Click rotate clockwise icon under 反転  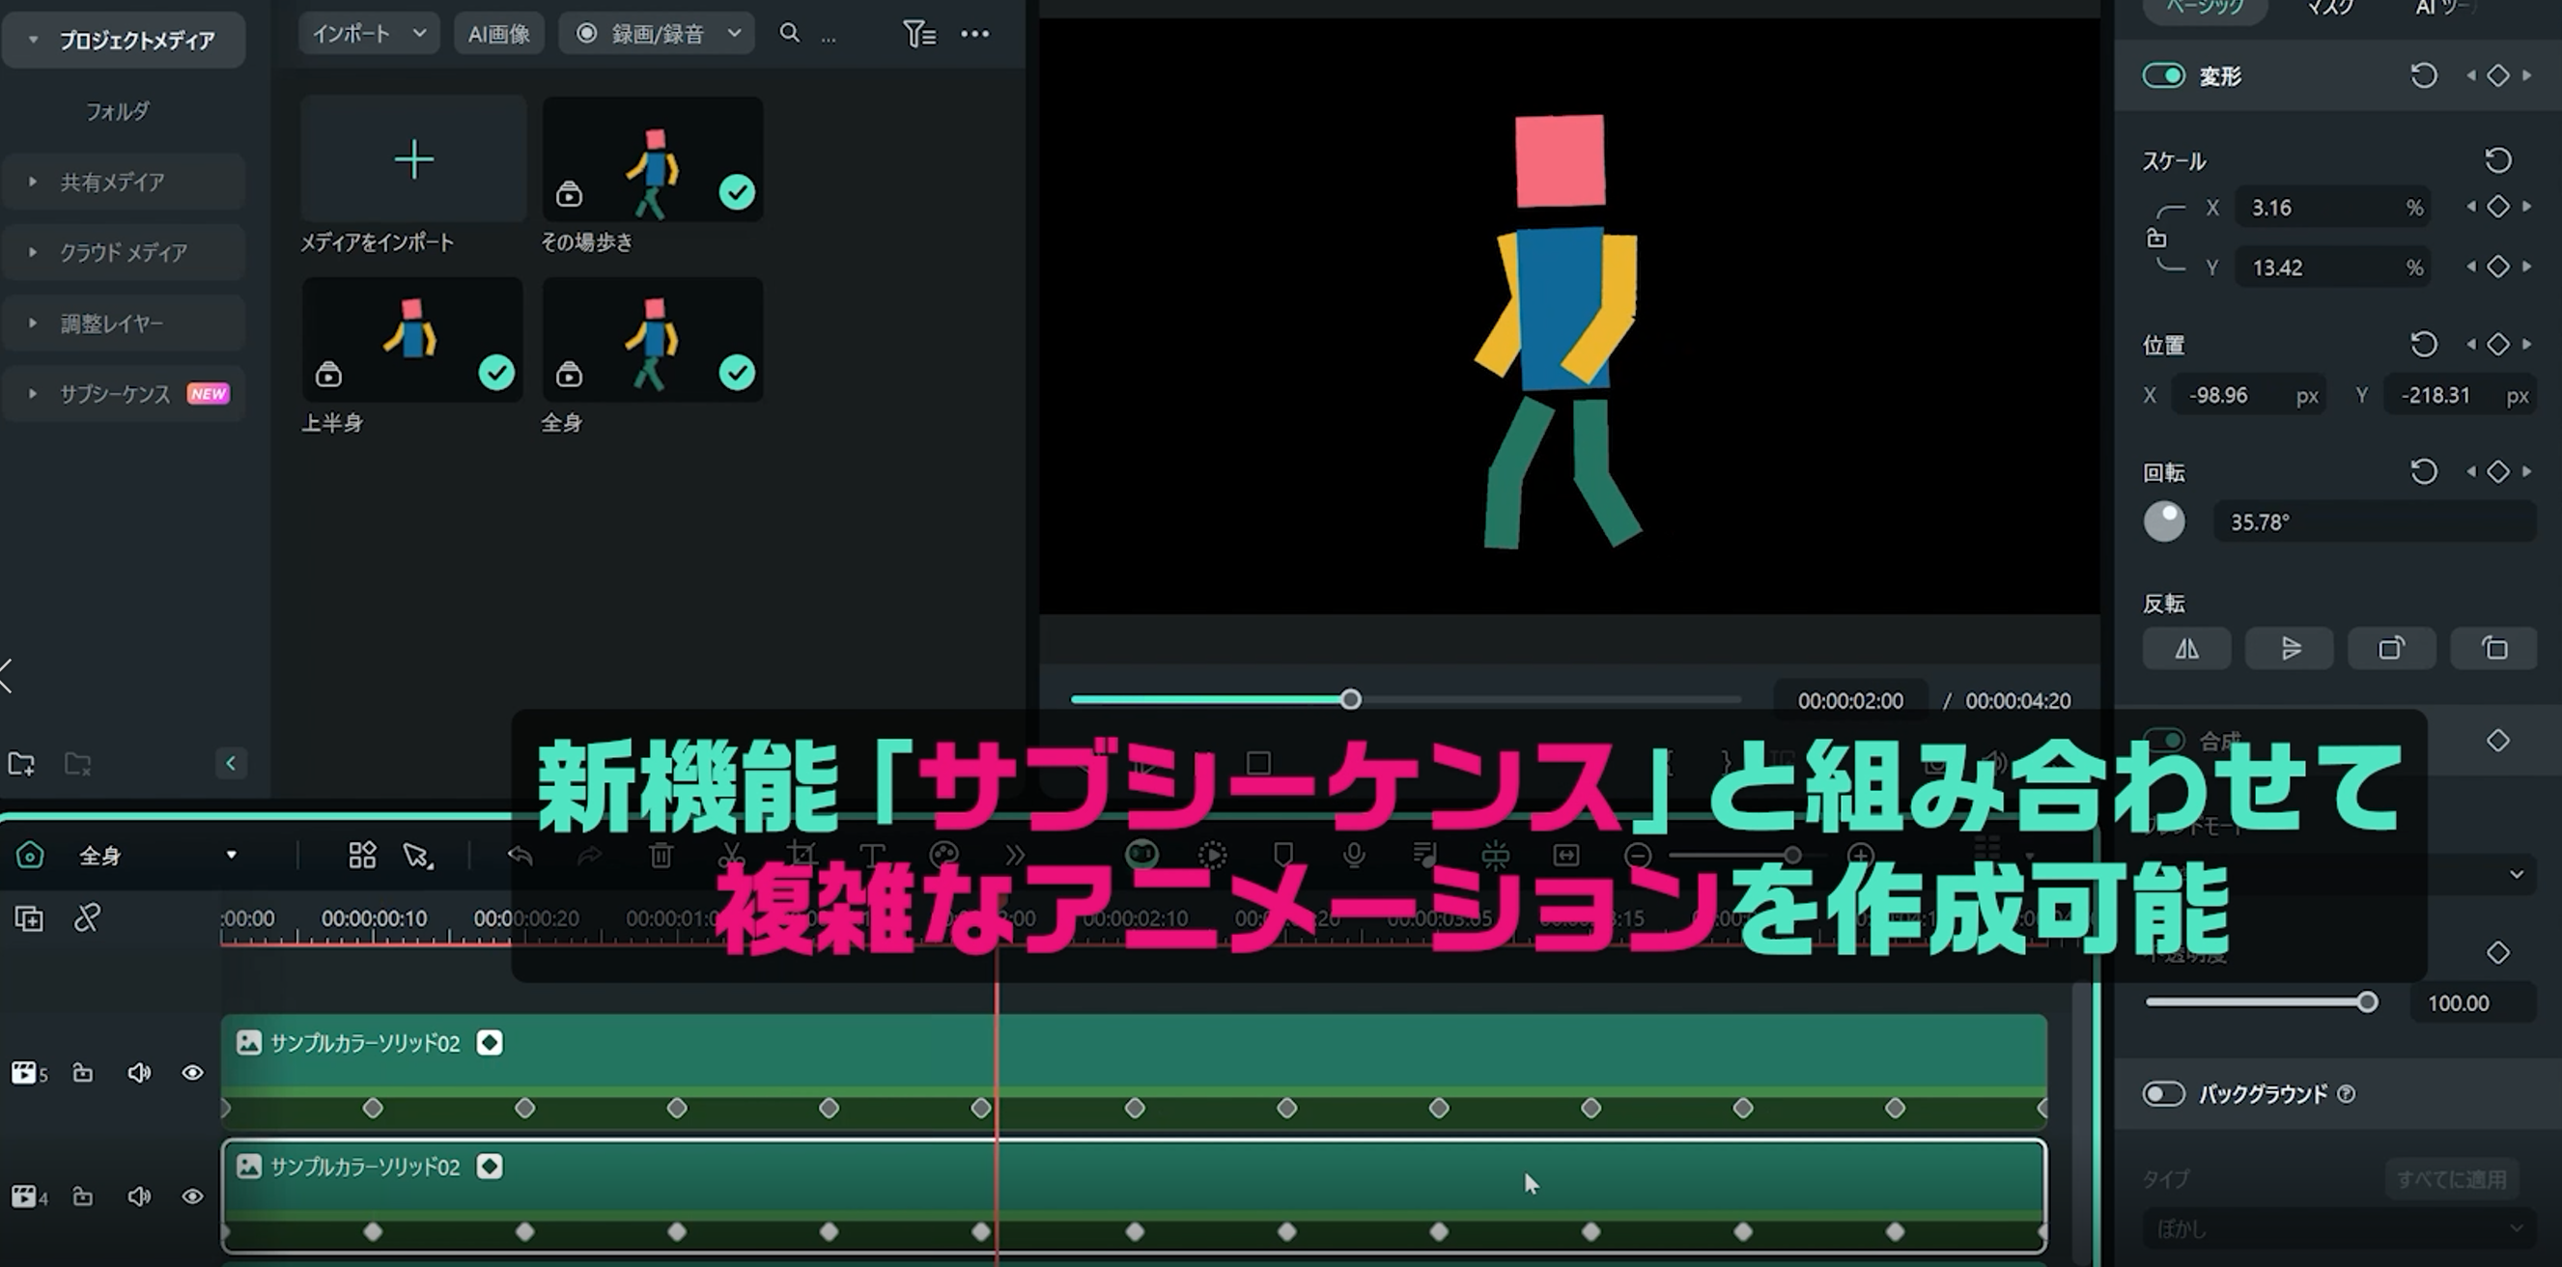(x=2391, y=649)
